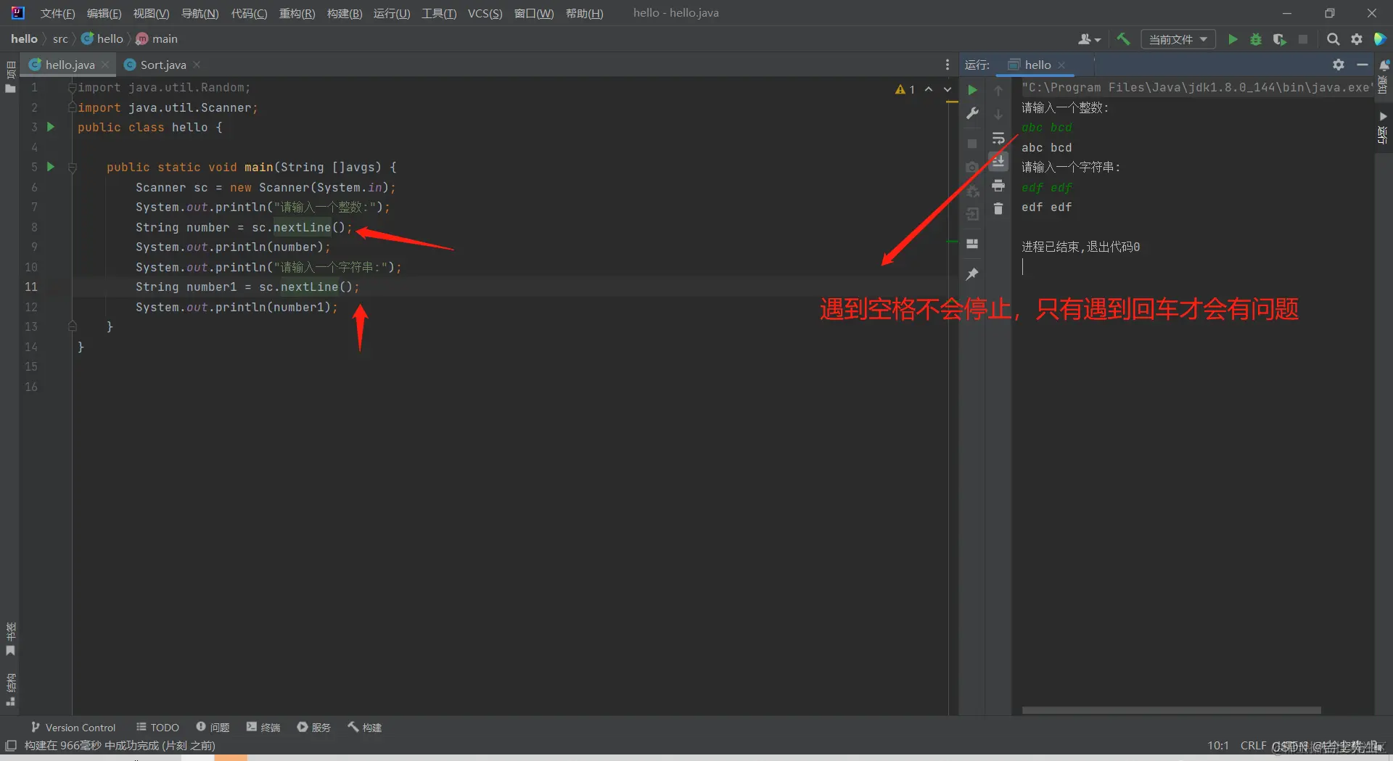
Task: Open the 代码(C) menu
Action: pyautogui.click(x=249, y=13)
